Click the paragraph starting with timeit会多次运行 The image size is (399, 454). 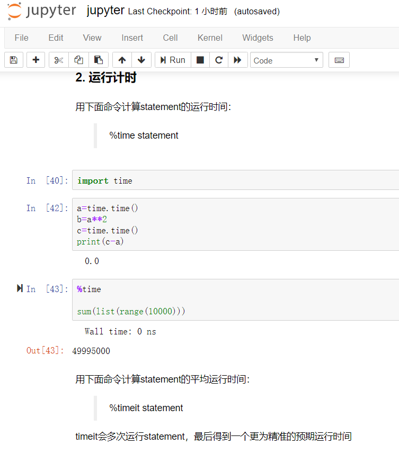coord(214,437)
